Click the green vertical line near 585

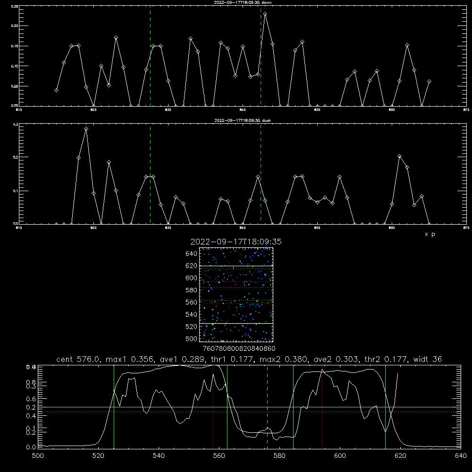coord(294,407)
